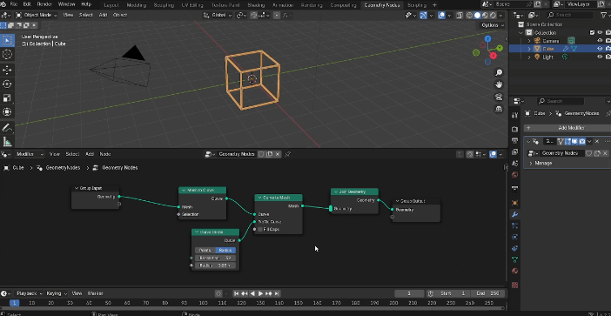Open the World properties globe tab
This screenshot has height=316, width=611.
click(514, 175)
